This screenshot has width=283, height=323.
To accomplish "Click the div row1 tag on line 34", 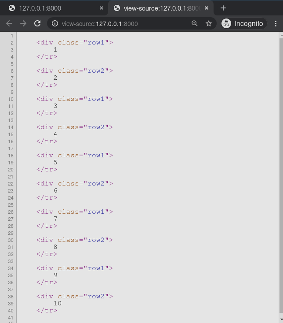I will 75,268.
